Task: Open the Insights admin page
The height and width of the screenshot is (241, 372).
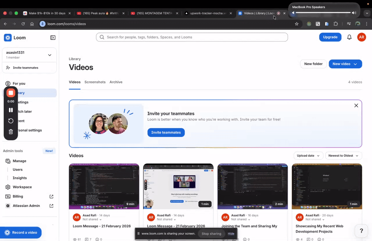Action: [20, 178]
